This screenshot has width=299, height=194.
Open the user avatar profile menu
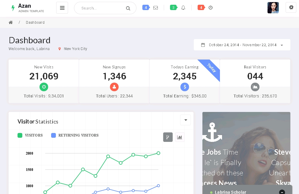click(273, 8)
